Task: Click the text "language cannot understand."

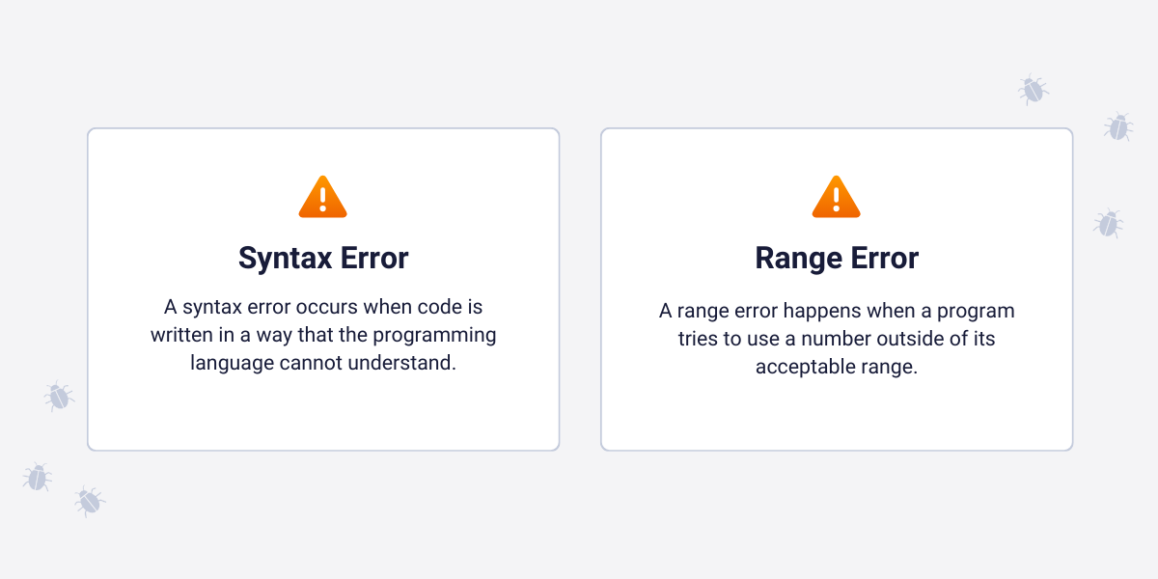Action: (x=323, y=364)
